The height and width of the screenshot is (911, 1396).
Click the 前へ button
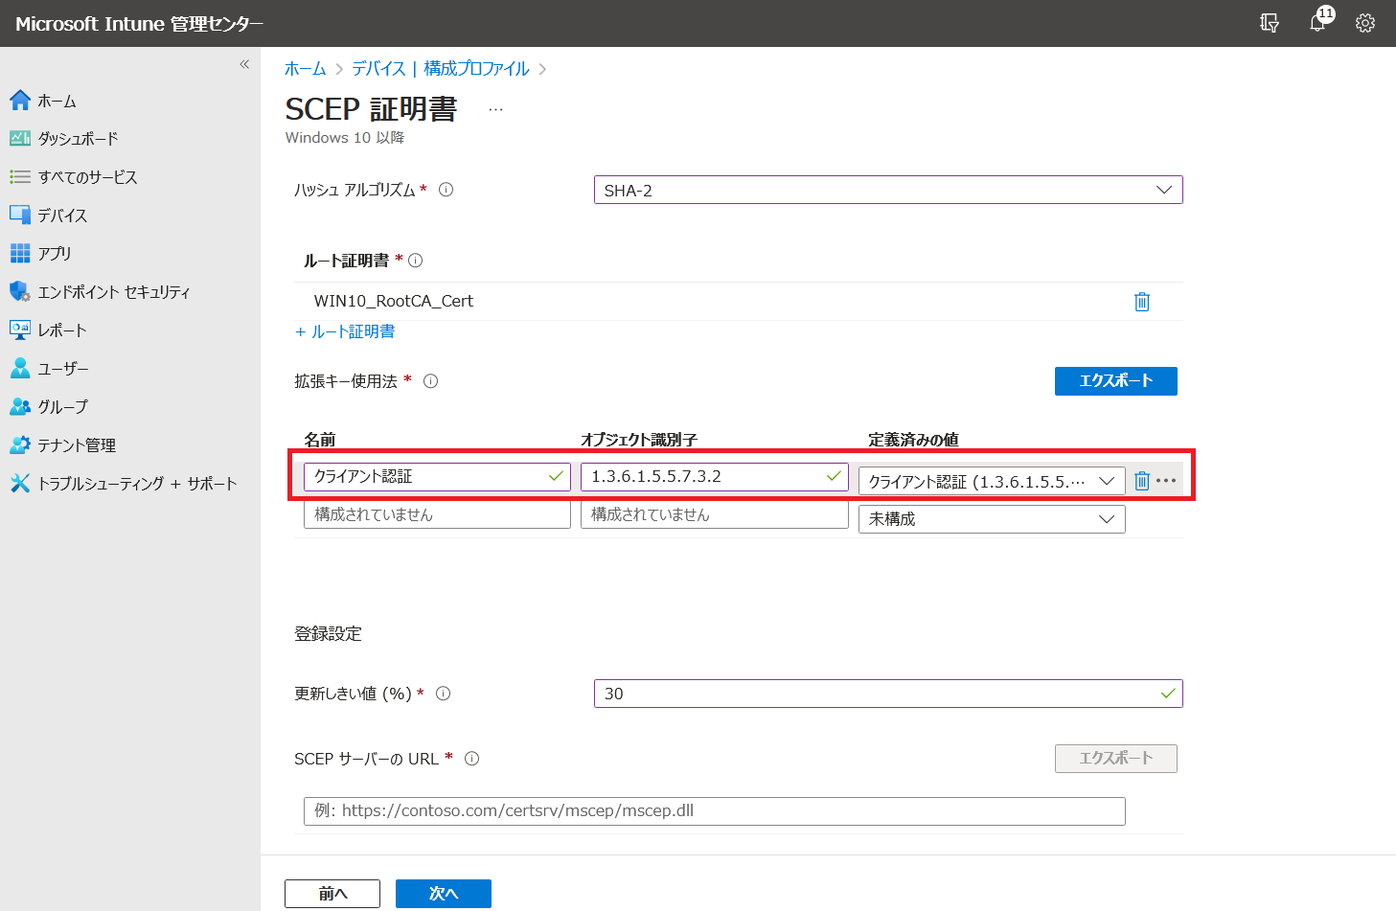332,894
